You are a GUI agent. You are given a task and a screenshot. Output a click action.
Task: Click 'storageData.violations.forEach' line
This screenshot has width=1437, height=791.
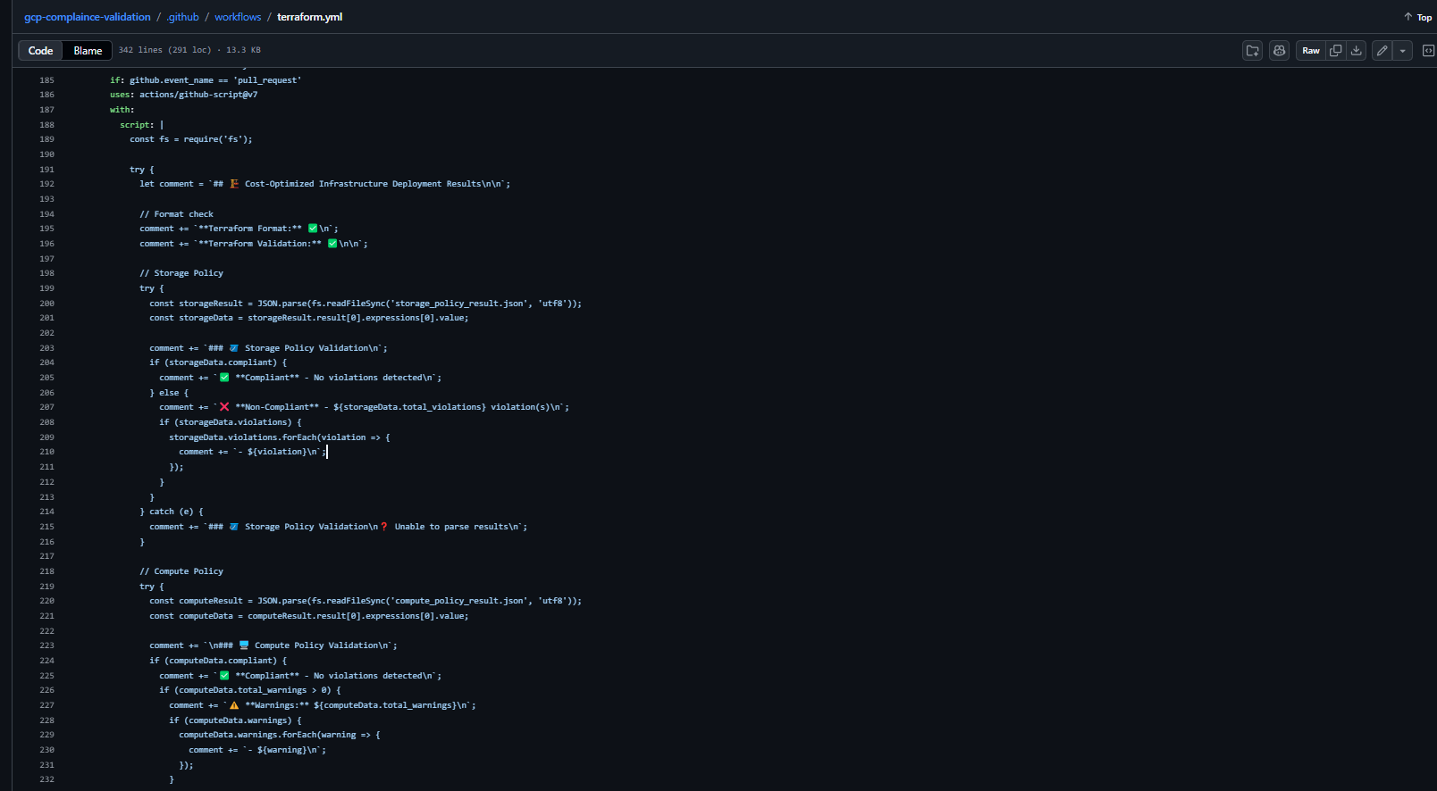[x=280, y=437]
